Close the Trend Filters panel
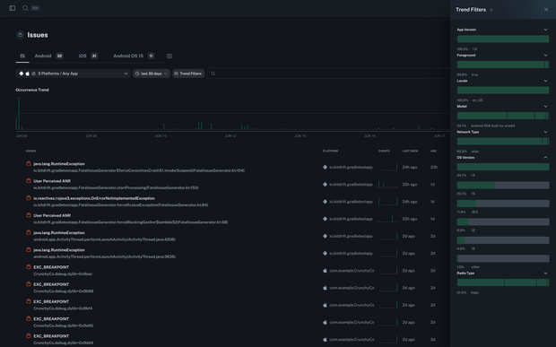Screen dimensions: 556x347 546,10
